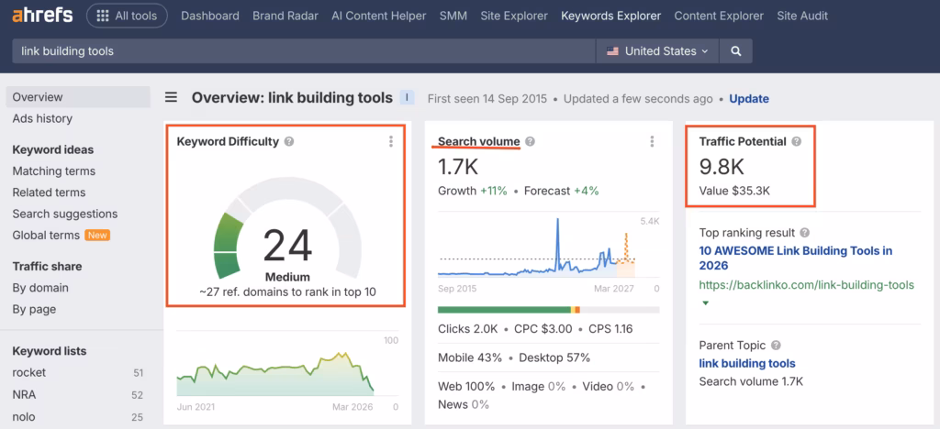940x429 pixels.
Task: Click the Ahrefs logo
Action: (42, 16)
